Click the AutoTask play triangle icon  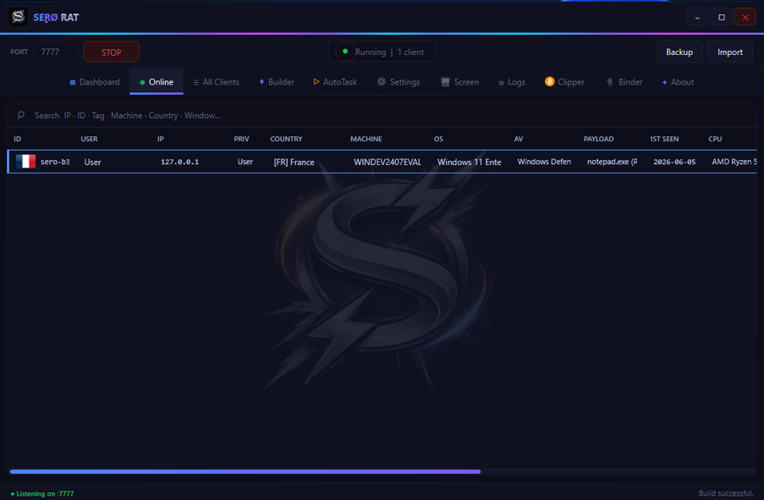coord(316,82)
